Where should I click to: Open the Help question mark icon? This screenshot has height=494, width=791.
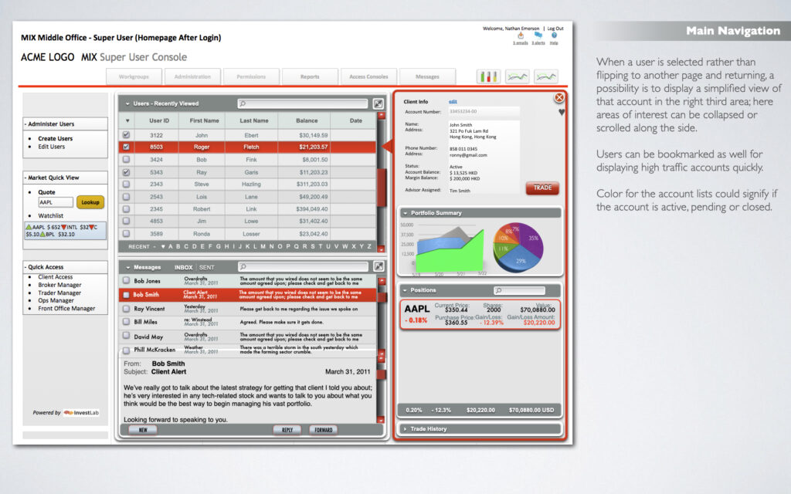pos(555,36)
